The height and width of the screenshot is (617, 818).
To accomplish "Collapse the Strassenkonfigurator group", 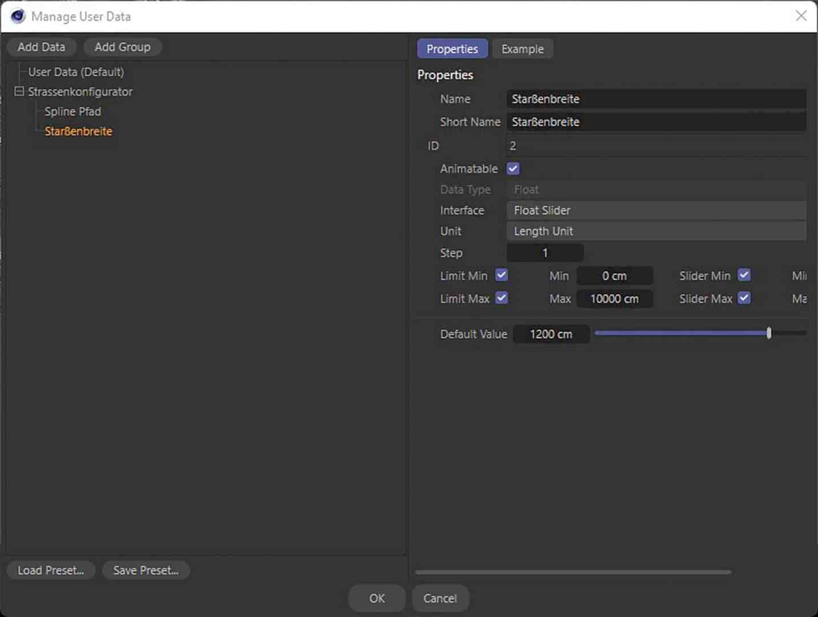I will coord(19,91).
